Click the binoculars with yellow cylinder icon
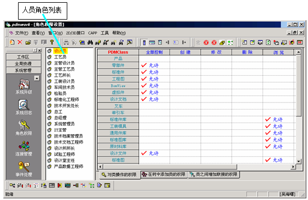 pyautogui.click(x=98, y=43)
